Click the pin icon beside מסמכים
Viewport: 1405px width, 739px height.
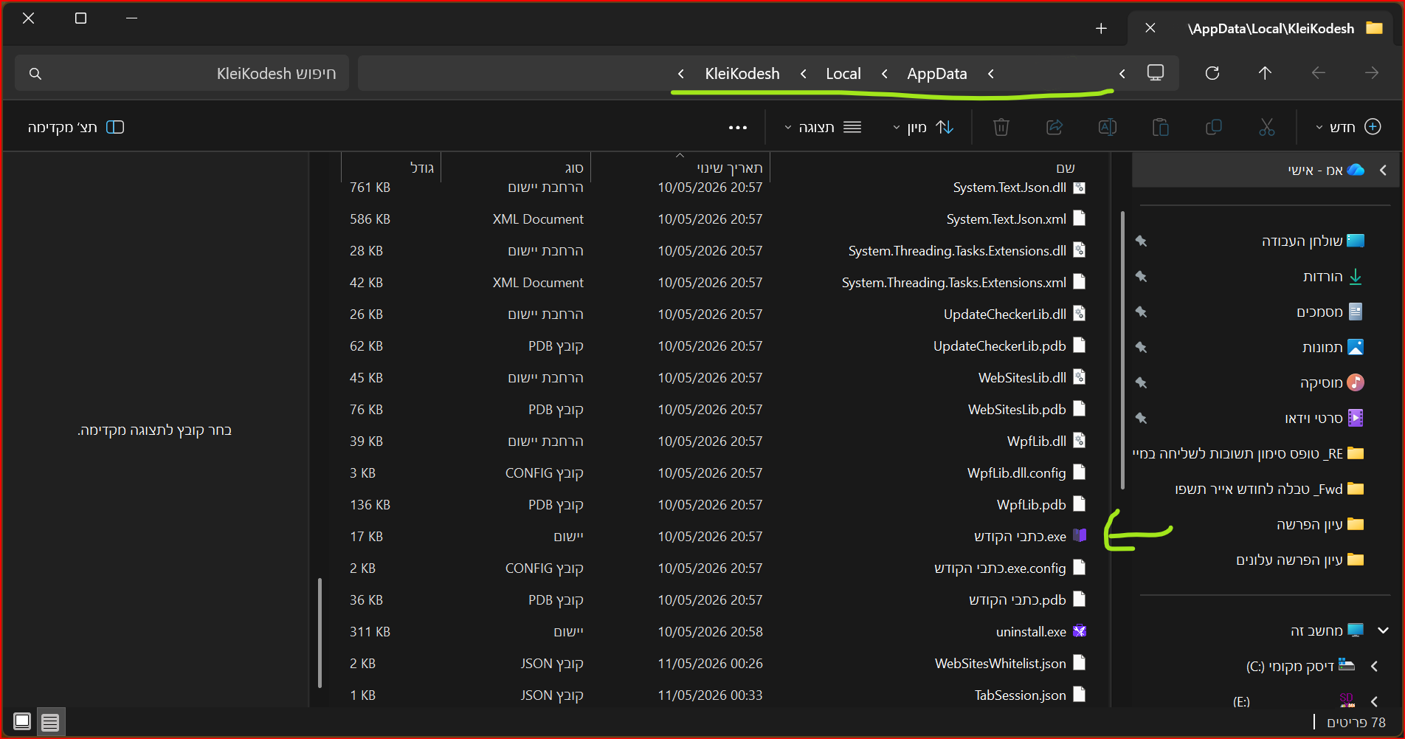tap(1141, 312)
